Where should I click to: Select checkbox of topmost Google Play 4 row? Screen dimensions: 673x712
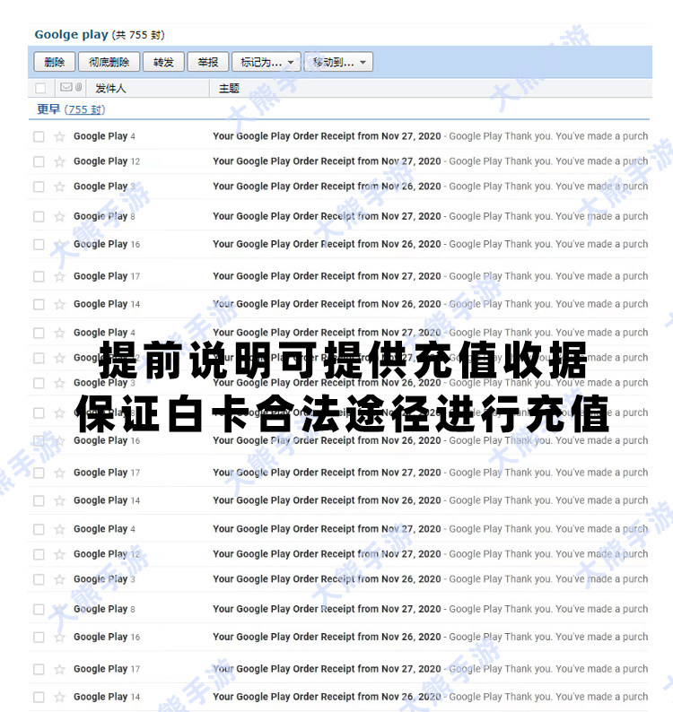coord(39,136)
